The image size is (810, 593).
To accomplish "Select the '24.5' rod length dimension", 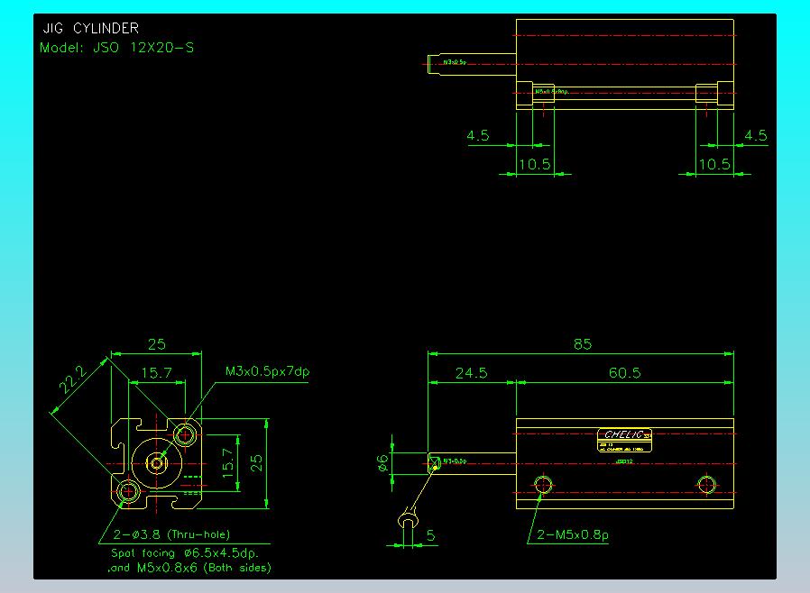I will point(471,372).
